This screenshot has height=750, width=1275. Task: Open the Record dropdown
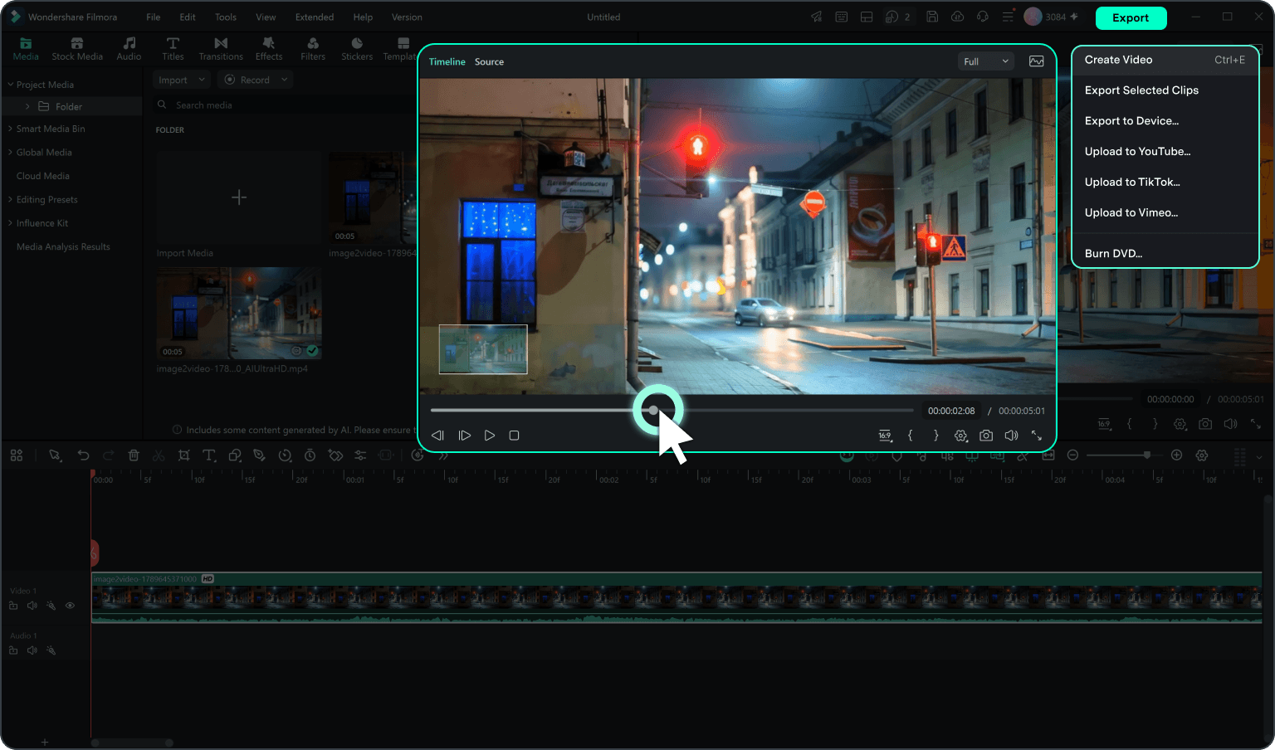(256, 80)
